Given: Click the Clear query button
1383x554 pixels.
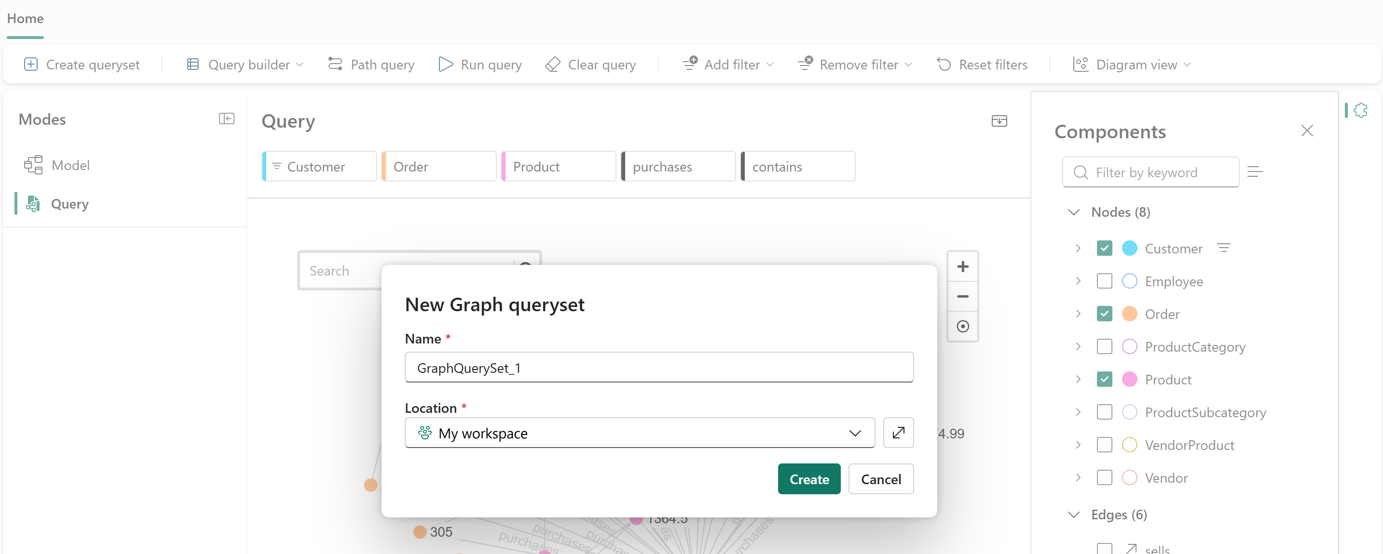Looking at the screenshot, I should tap(590, 65).
